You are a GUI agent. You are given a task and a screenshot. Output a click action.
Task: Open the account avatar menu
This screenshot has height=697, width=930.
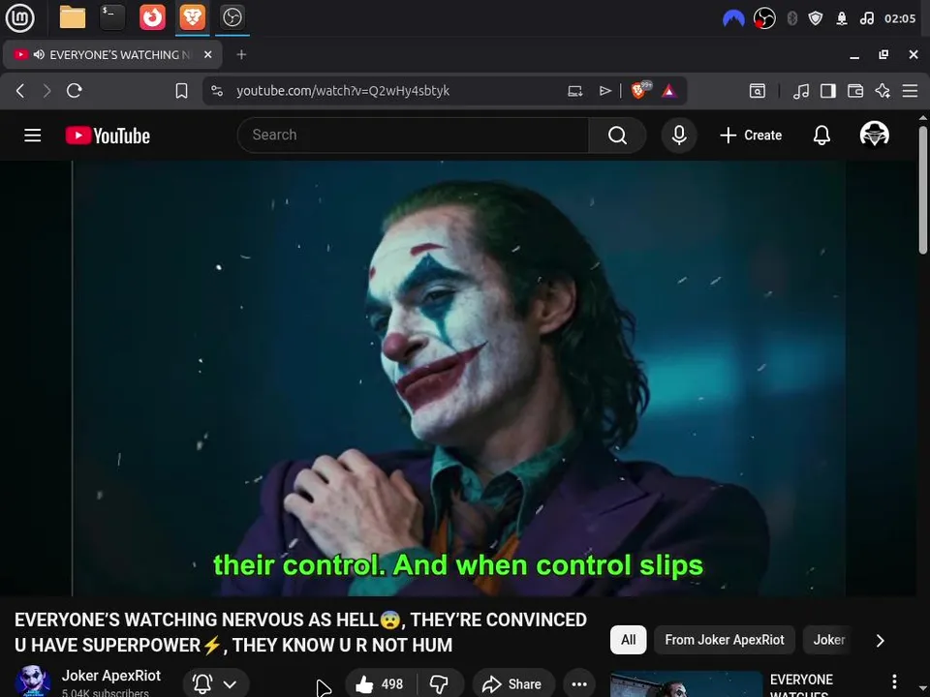[874, 135]
